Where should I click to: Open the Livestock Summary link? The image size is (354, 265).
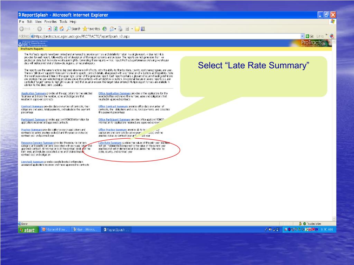pyautogui.click(x=32, y=162)
